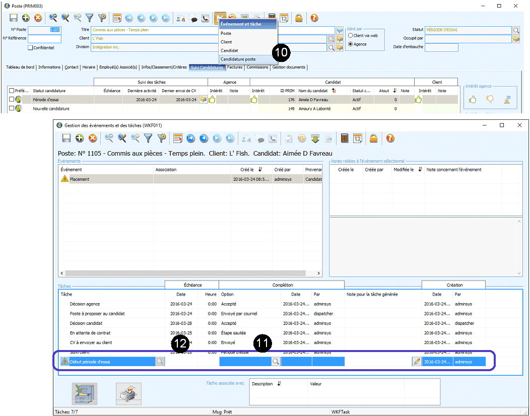Open Complétion option lookup in selected task row
Viewport: 530px width, 416px height.
[276, 362]
